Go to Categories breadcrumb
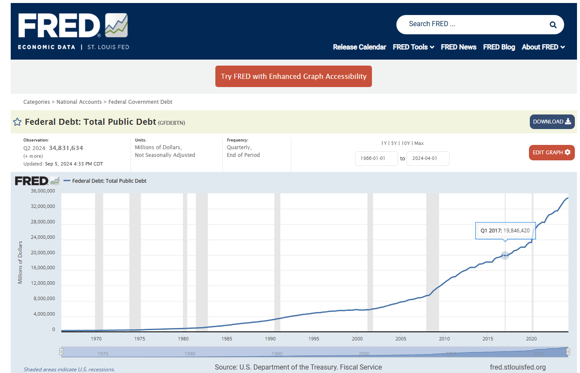The image size is (580, 373). pyautogui.click(x=36, y=102)
